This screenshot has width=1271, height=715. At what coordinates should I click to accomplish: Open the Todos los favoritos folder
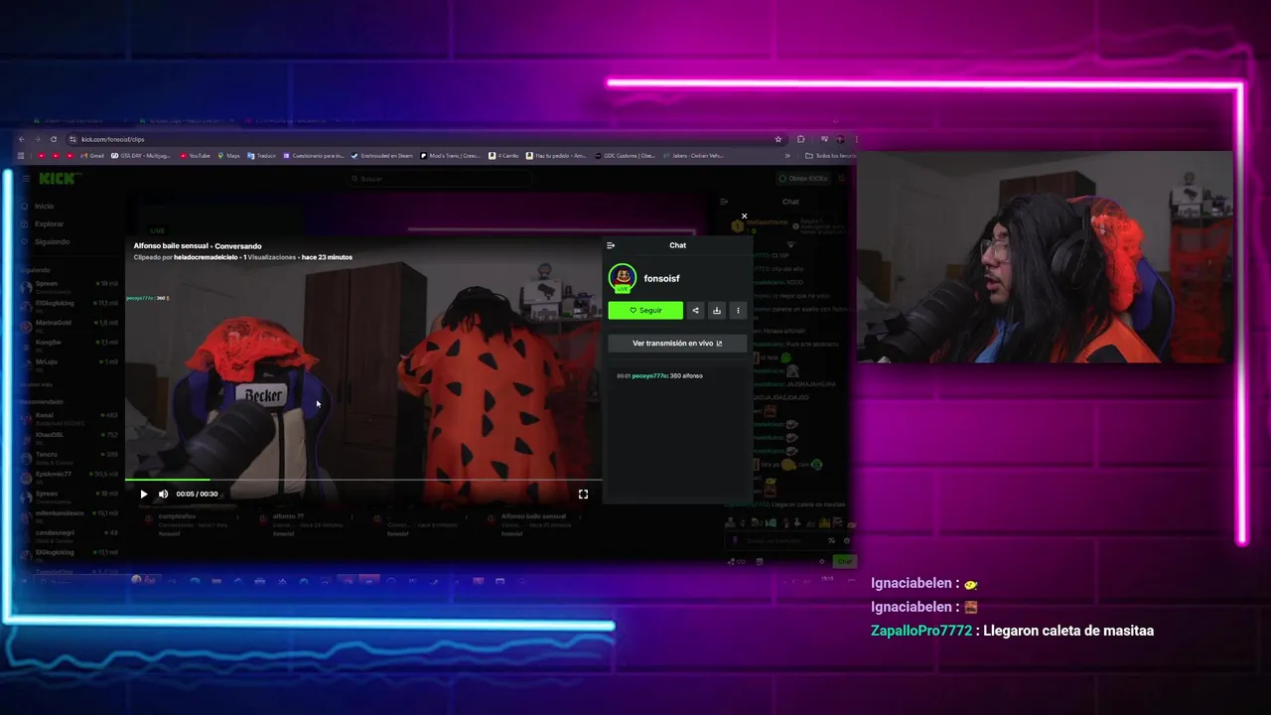click(831, 156)
